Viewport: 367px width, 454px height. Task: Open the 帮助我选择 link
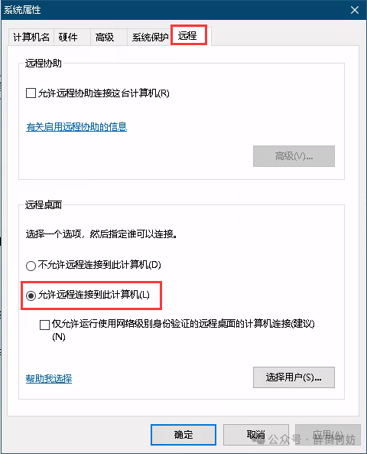point(49,378)
